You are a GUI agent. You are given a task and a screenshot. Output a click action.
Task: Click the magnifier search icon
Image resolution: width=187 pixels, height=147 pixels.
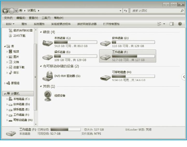click(182, 11)
